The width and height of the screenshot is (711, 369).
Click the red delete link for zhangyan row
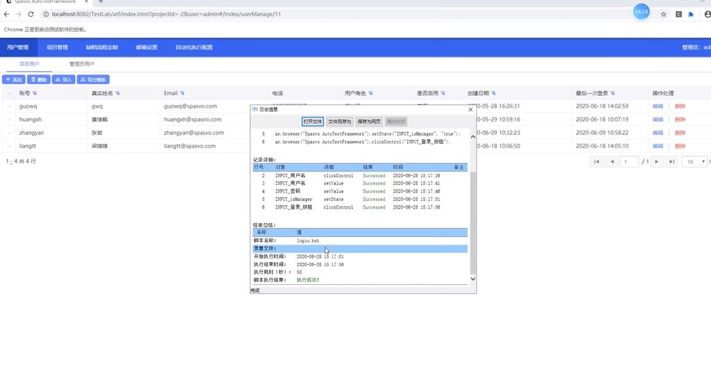tap(680, 133)
